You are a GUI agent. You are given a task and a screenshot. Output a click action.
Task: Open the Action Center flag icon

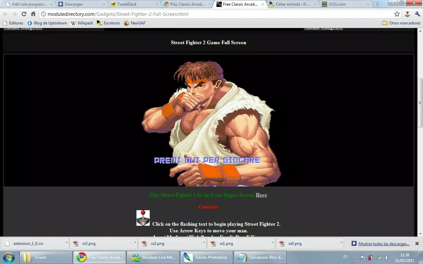point(363,258)
